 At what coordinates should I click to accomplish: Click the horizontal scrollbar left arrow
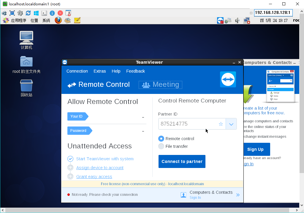[2, 210]
